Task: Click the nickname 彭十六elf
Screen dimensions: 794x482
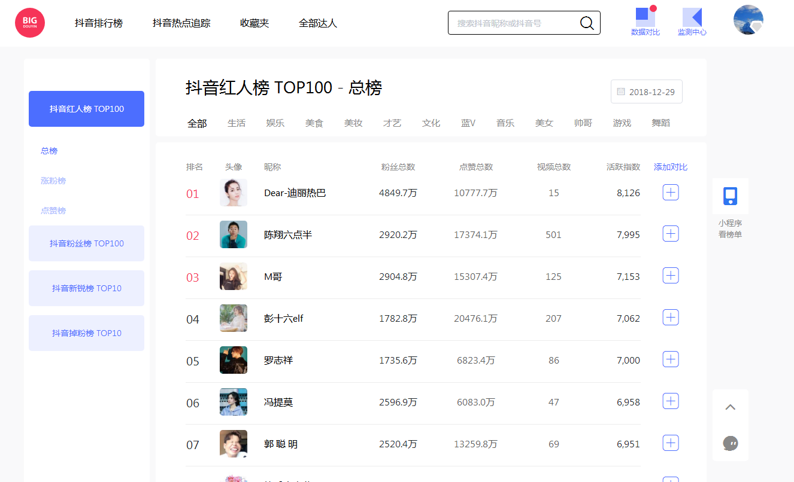Action: 284,318
